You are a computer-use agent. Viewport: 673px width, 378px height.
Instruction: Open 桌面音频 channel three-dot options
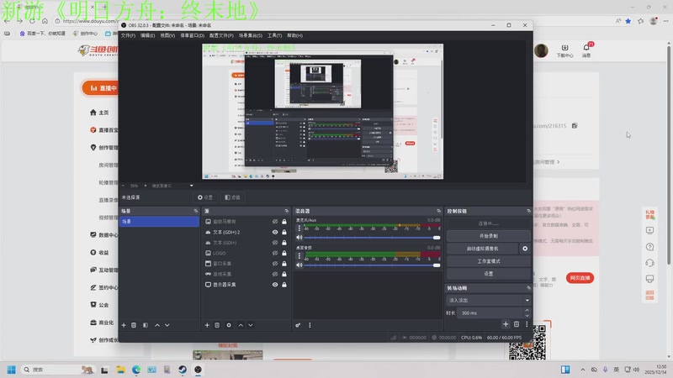click(299, 256)
